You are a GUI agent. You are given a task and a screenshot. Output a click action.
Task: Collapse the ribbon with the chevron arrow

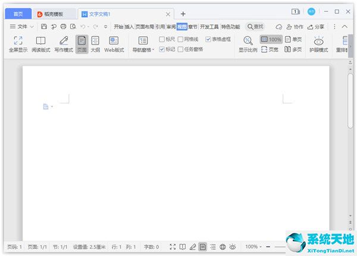tap(345, 27)
